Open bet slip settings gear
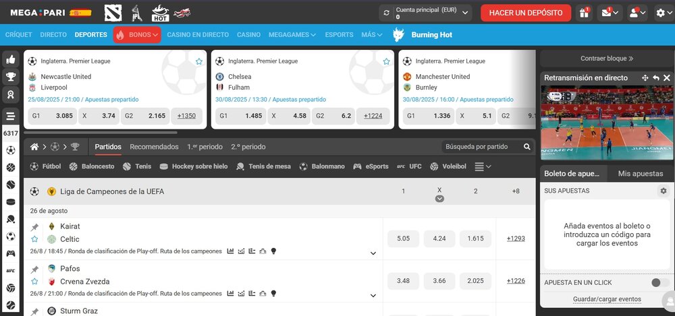The width and height of the screenshot is (675, 316). click(664, 191)
